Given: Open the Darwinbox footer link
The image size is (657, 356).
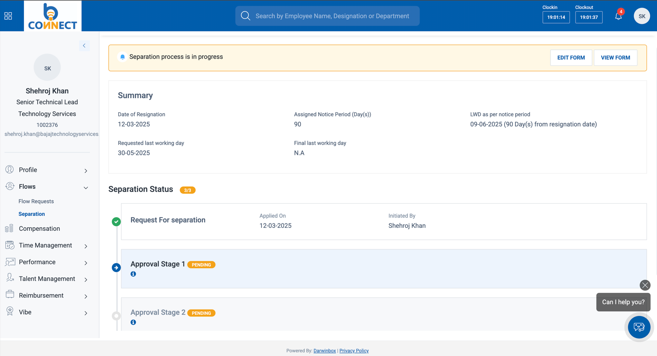Looking at the screenshot, I should tap(325, 351).
